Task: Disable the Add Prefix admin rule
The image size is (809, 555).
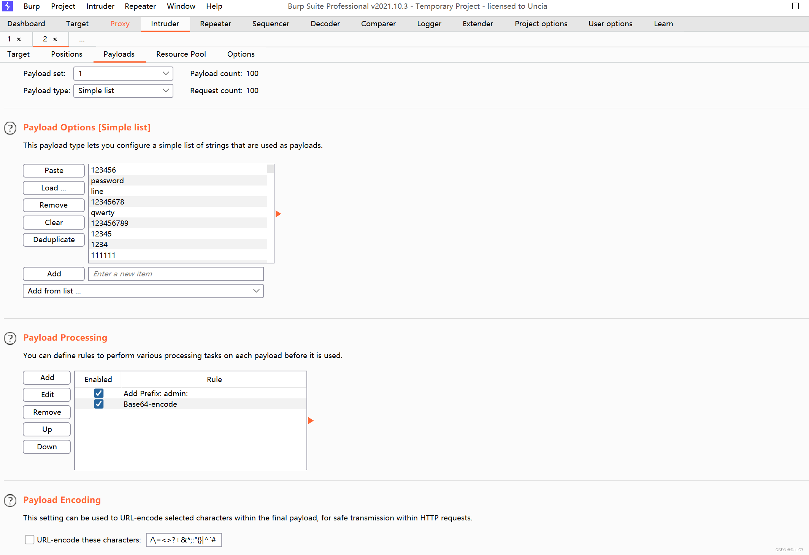Action: tap(99, 393)
